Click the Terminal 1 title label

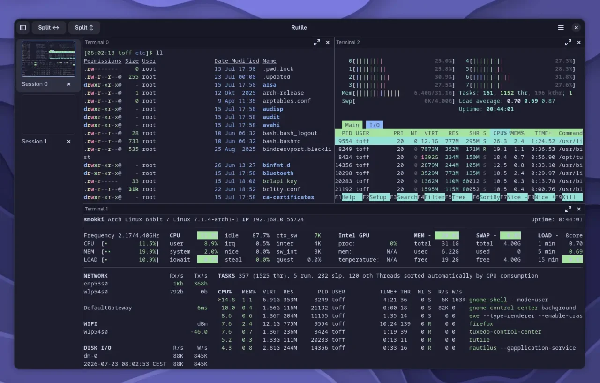tap(97, 209)
